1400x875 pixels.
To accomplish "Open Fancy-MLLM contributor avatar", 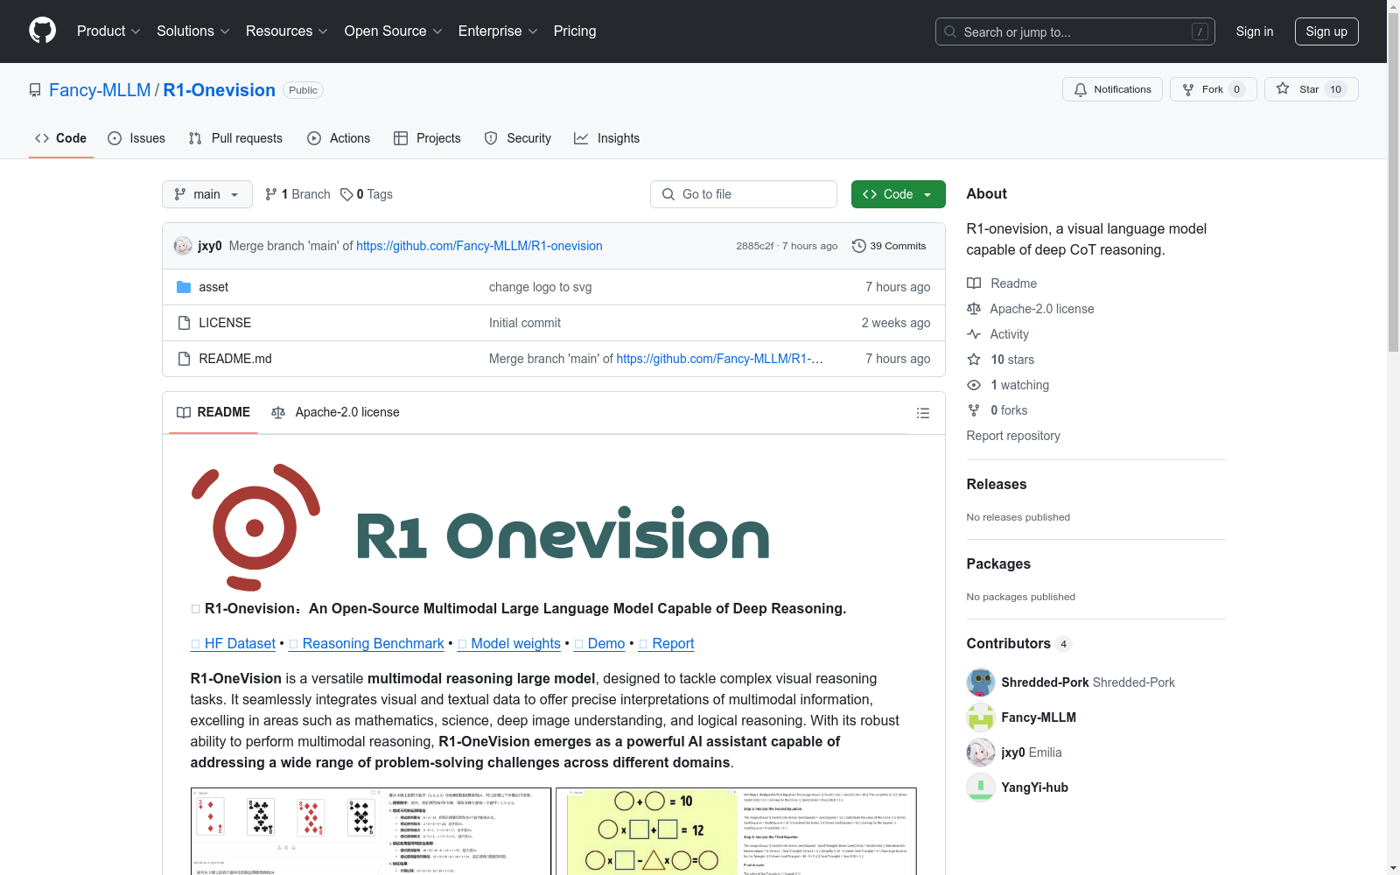I will pos(981,717).
